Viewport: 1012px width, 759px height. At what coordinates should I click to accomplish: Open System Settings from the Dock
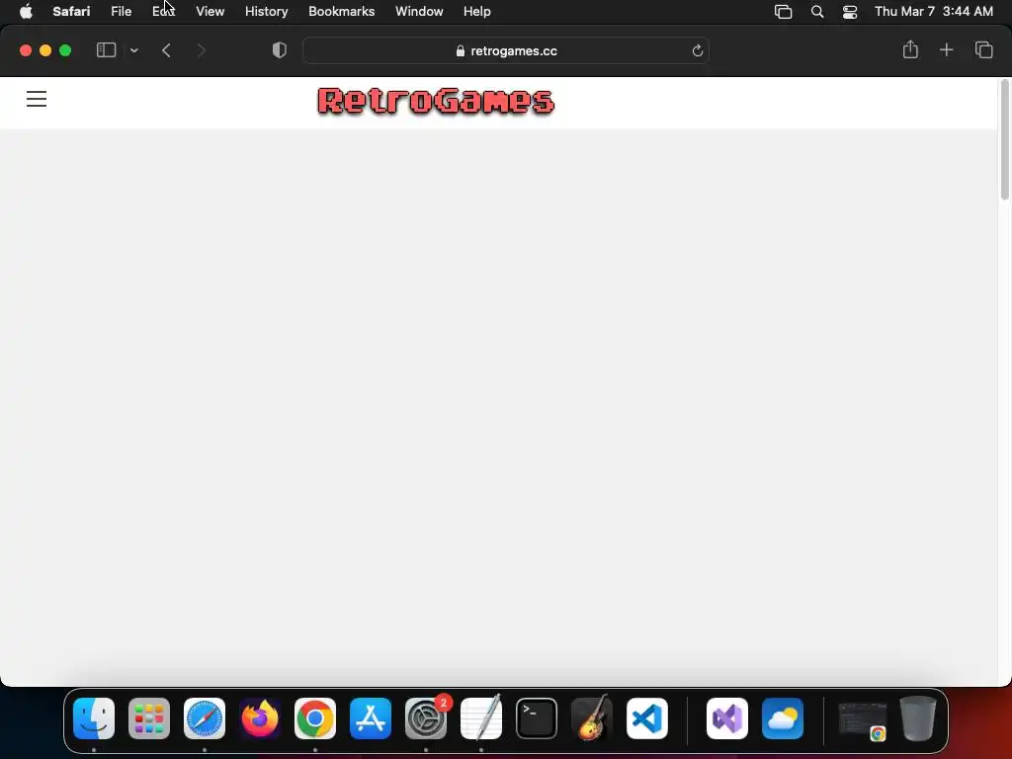coord(426,717)
